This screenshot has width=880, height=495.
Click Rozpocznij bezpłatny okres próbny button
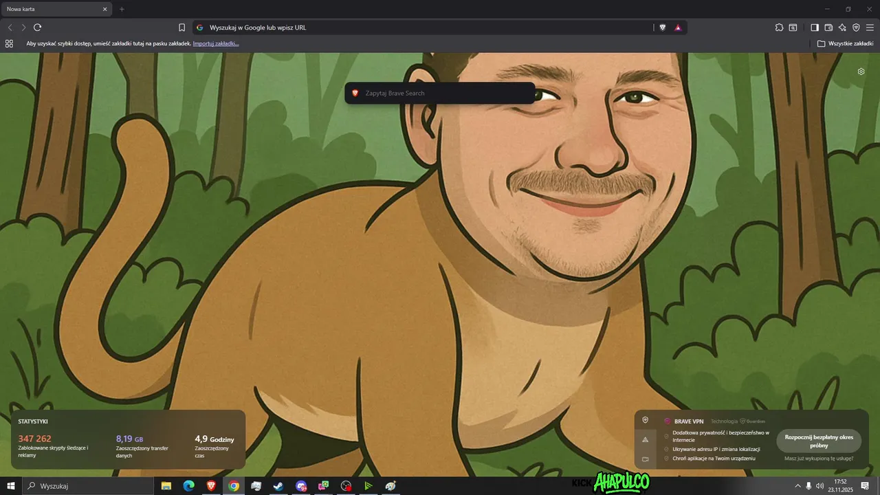819,441
